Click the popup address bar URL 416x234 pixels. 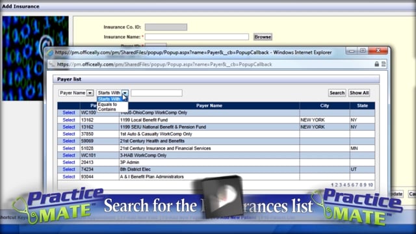[164, 64]
